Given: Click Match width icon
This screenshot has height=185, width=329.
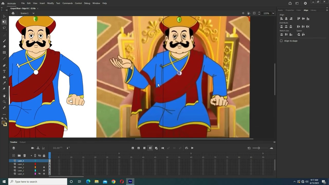Looking at the screenshot, I should click(281, 34).
